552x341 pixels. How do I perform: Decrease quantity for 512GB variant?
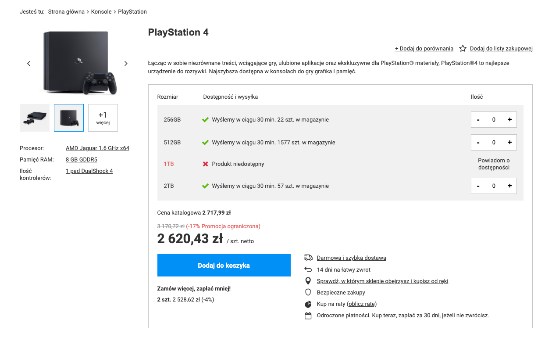478,142
